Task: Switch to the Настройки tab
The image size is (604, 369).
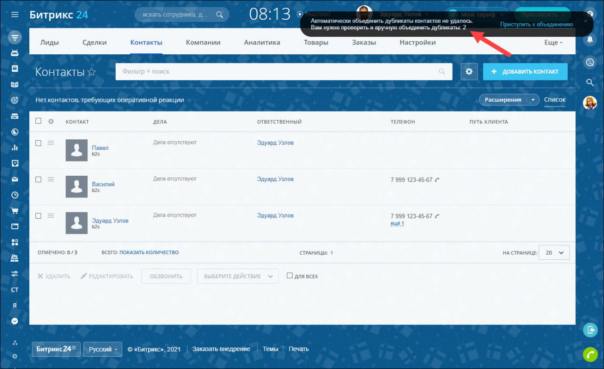Action: 418,43
